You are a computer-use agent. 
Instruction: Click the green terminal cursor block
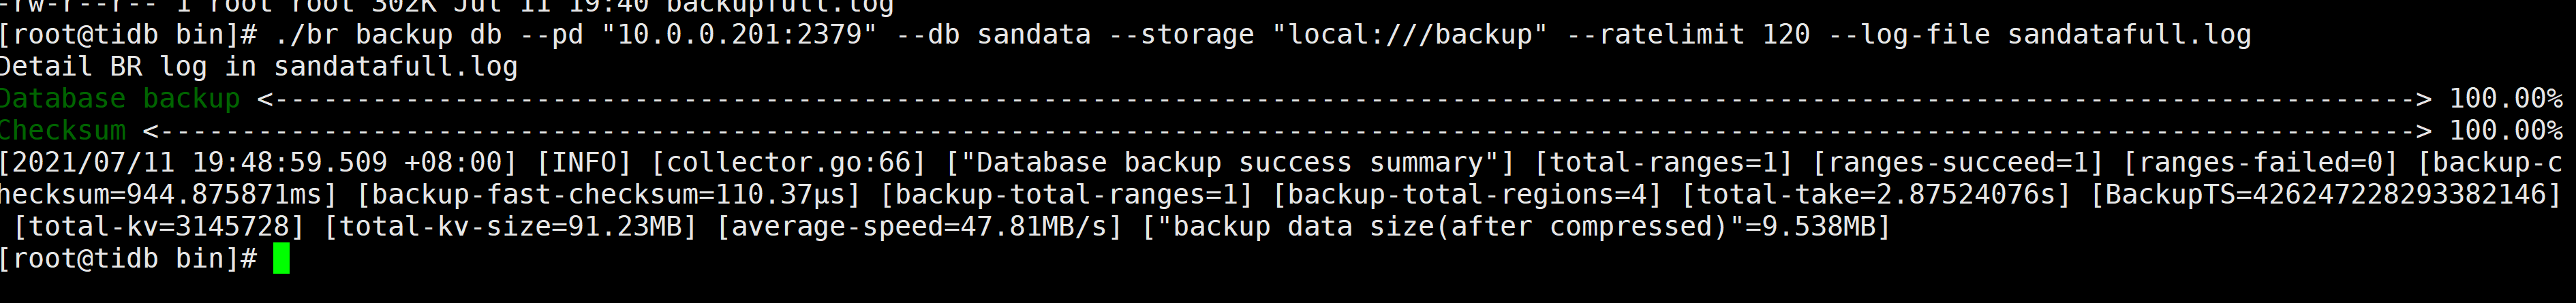tap(281, 258)
